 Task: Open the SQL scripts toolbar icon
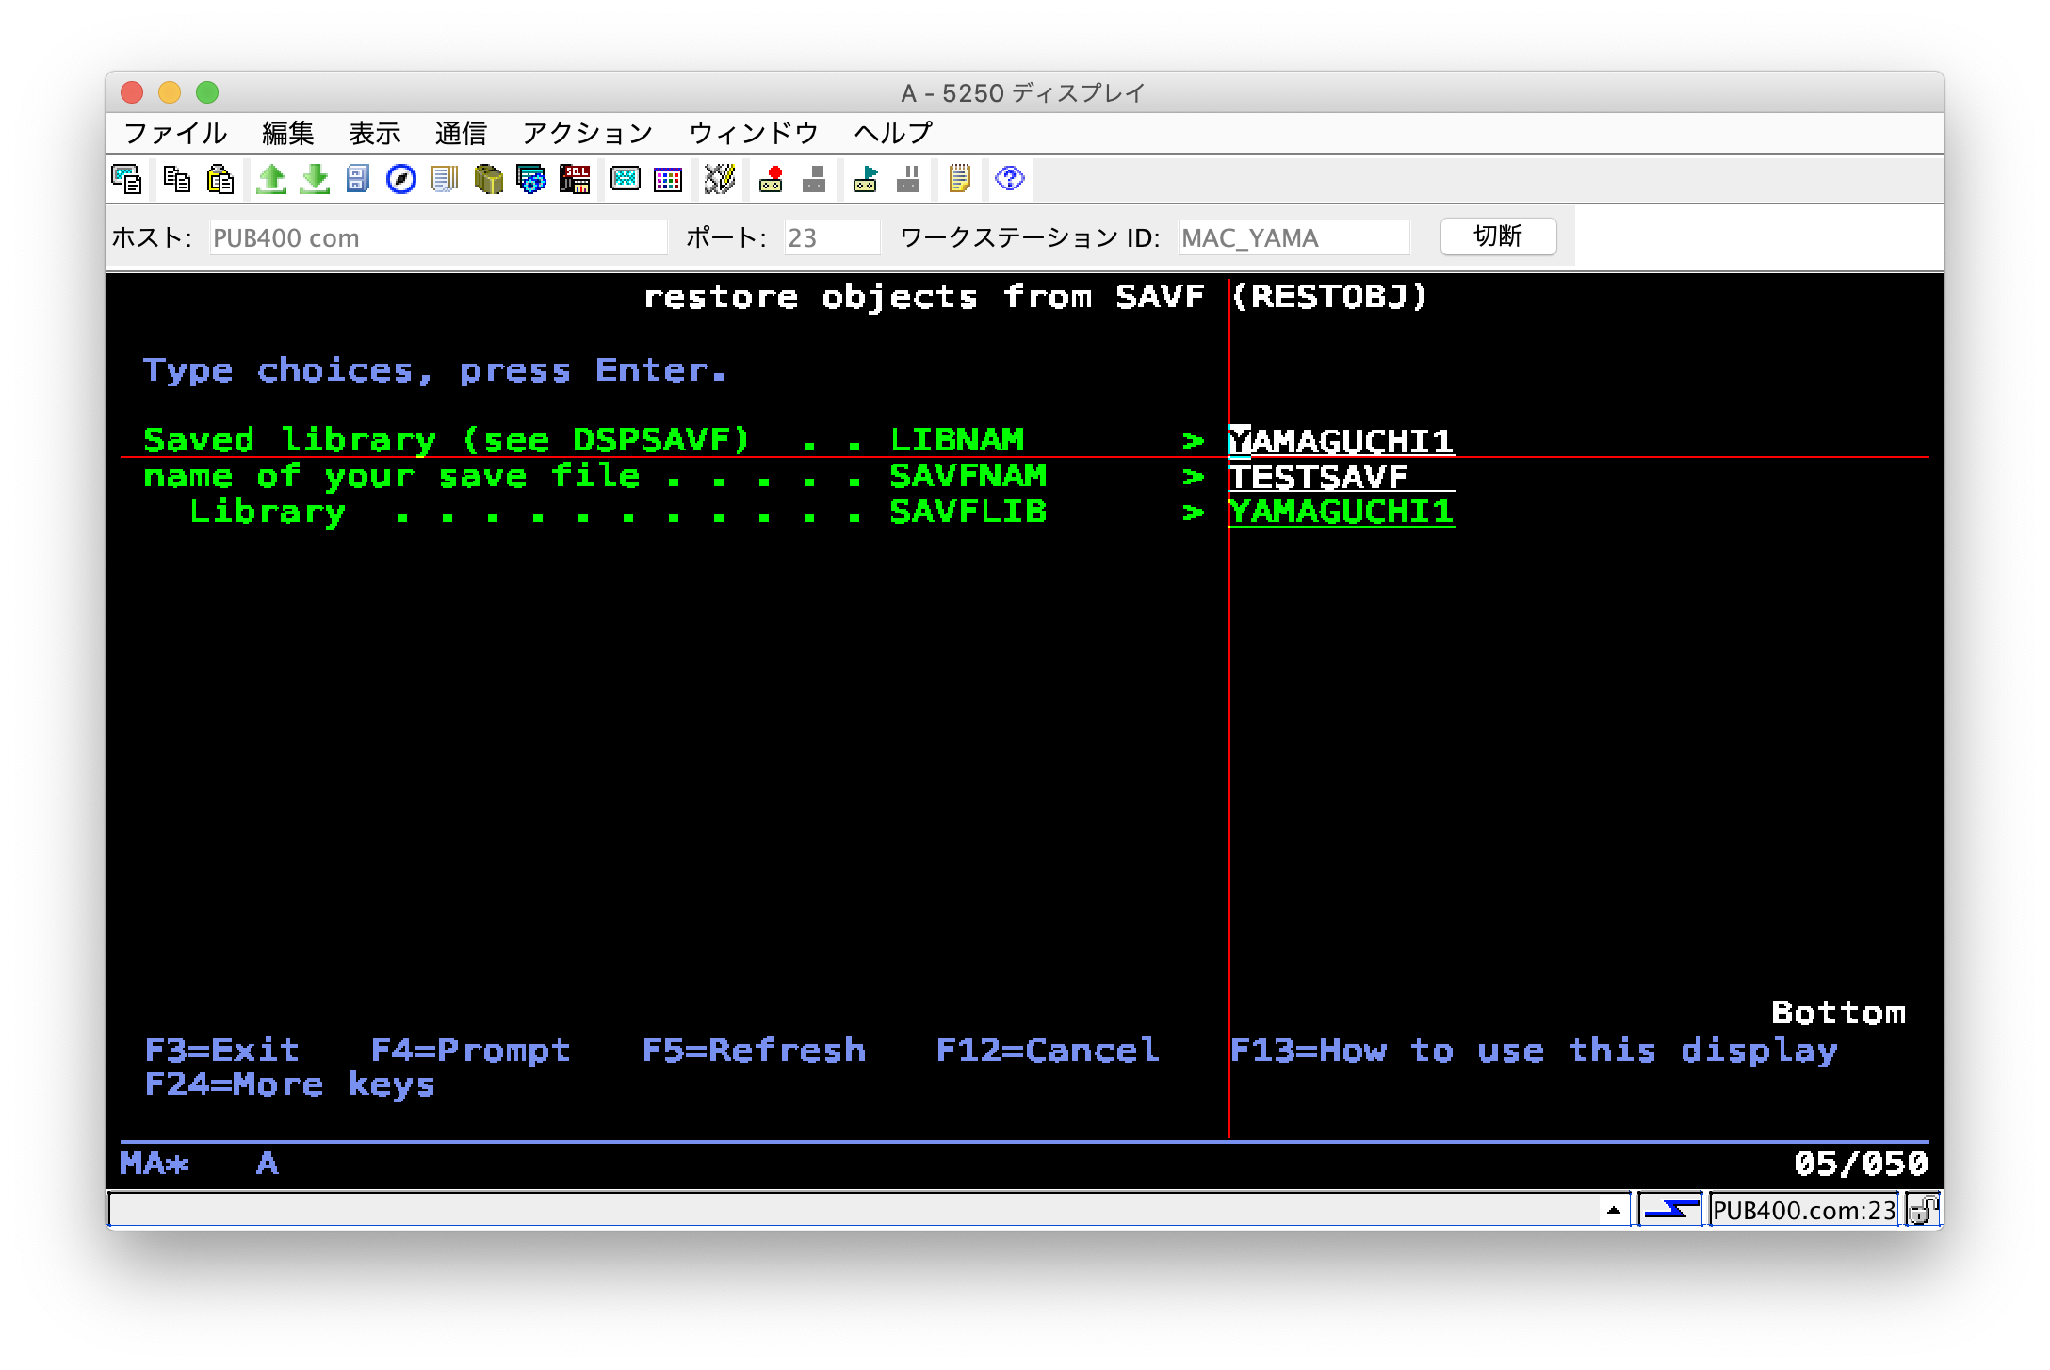[x=575, y=179]
